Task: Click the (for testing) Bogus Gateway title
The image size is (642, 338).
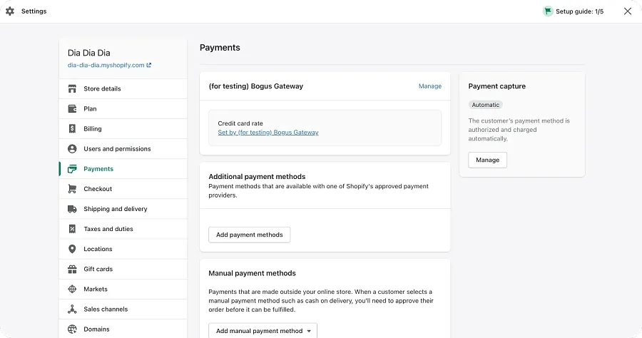Action: point(256,86)
